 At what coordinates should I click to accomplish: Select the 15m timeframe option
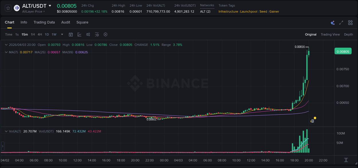[25, 34]
